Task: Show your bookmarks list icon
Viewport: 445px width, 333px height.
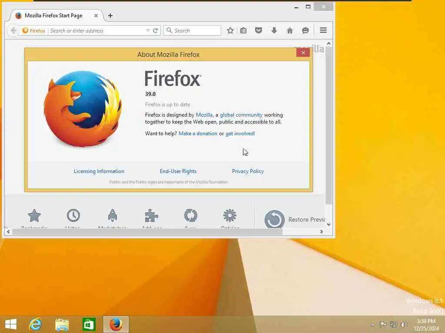Action: 243,31
